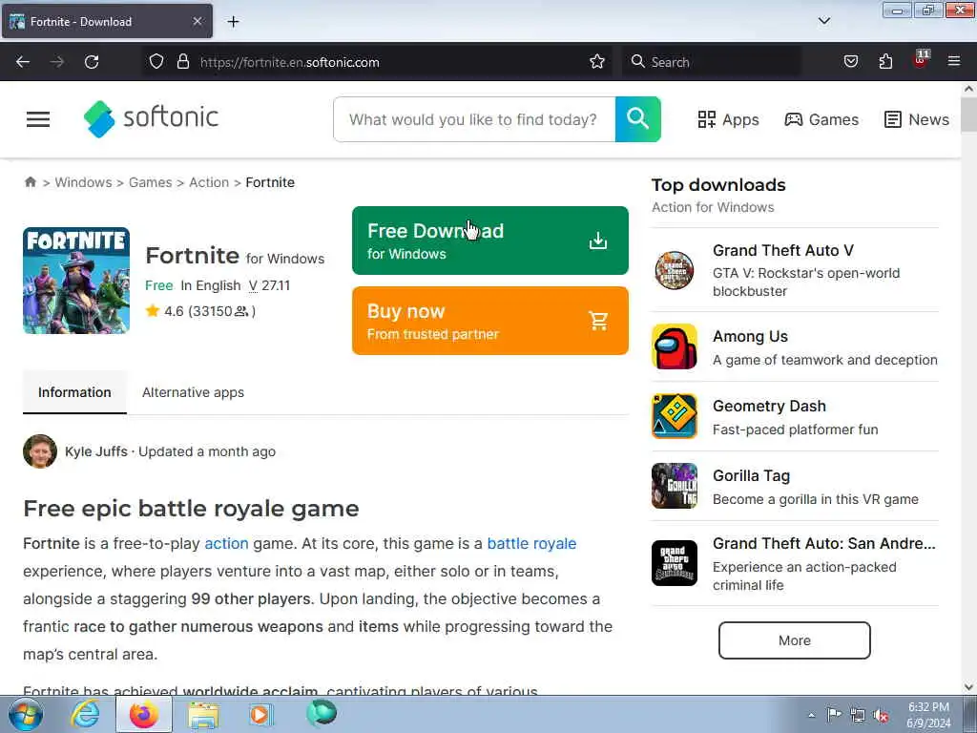Click the page vertical scrollbar thumb
This screenshot has height=733, width=977.
[968, 115]
